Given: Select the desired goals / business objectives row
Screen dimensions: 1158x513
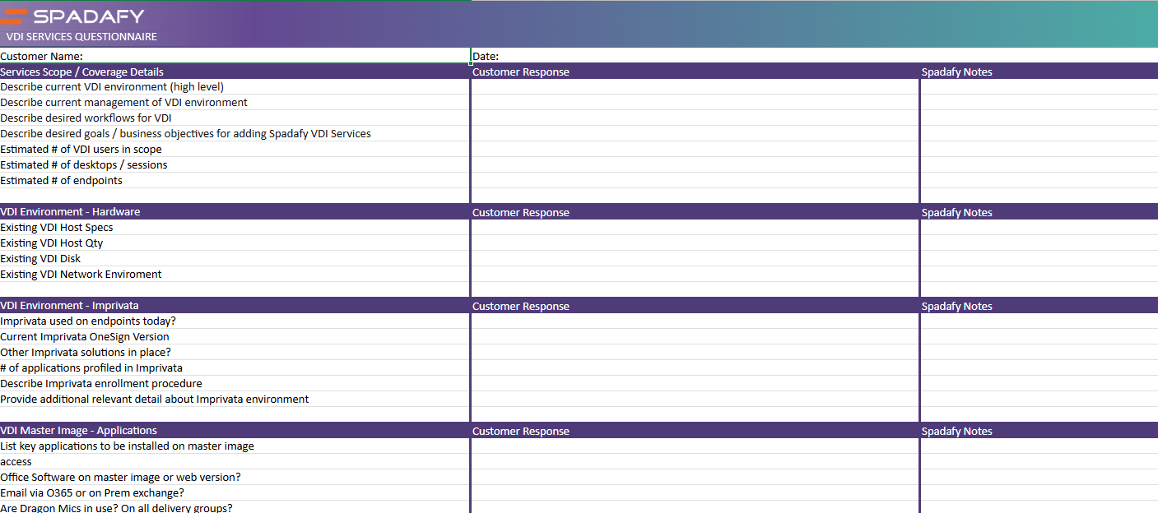Looking at the screenshot, I should coord(235,133).
